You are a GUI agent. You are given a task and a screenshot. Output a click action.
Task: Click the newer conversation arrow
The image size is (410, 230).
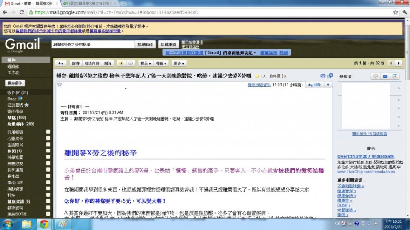(390, 63)
